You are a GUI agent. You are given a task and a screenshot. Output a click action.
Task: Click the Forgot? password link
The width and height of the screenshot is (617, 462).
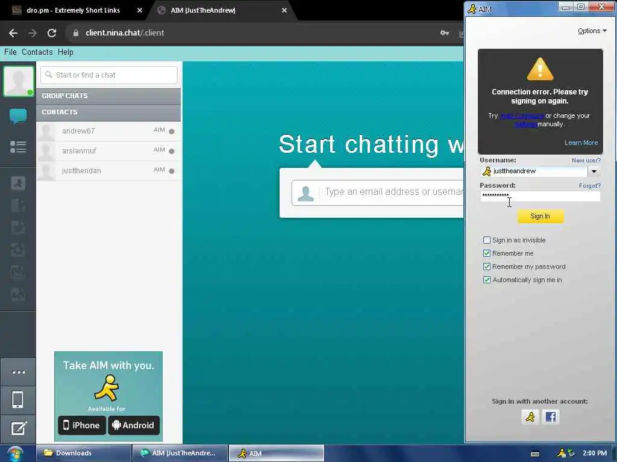589,185
